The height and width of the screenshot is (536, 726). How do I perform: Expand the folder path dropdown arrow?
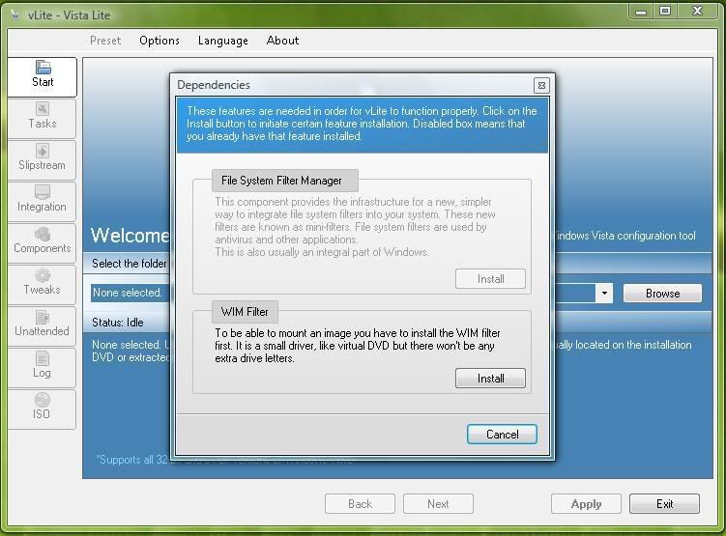click(x=604, y=294)
